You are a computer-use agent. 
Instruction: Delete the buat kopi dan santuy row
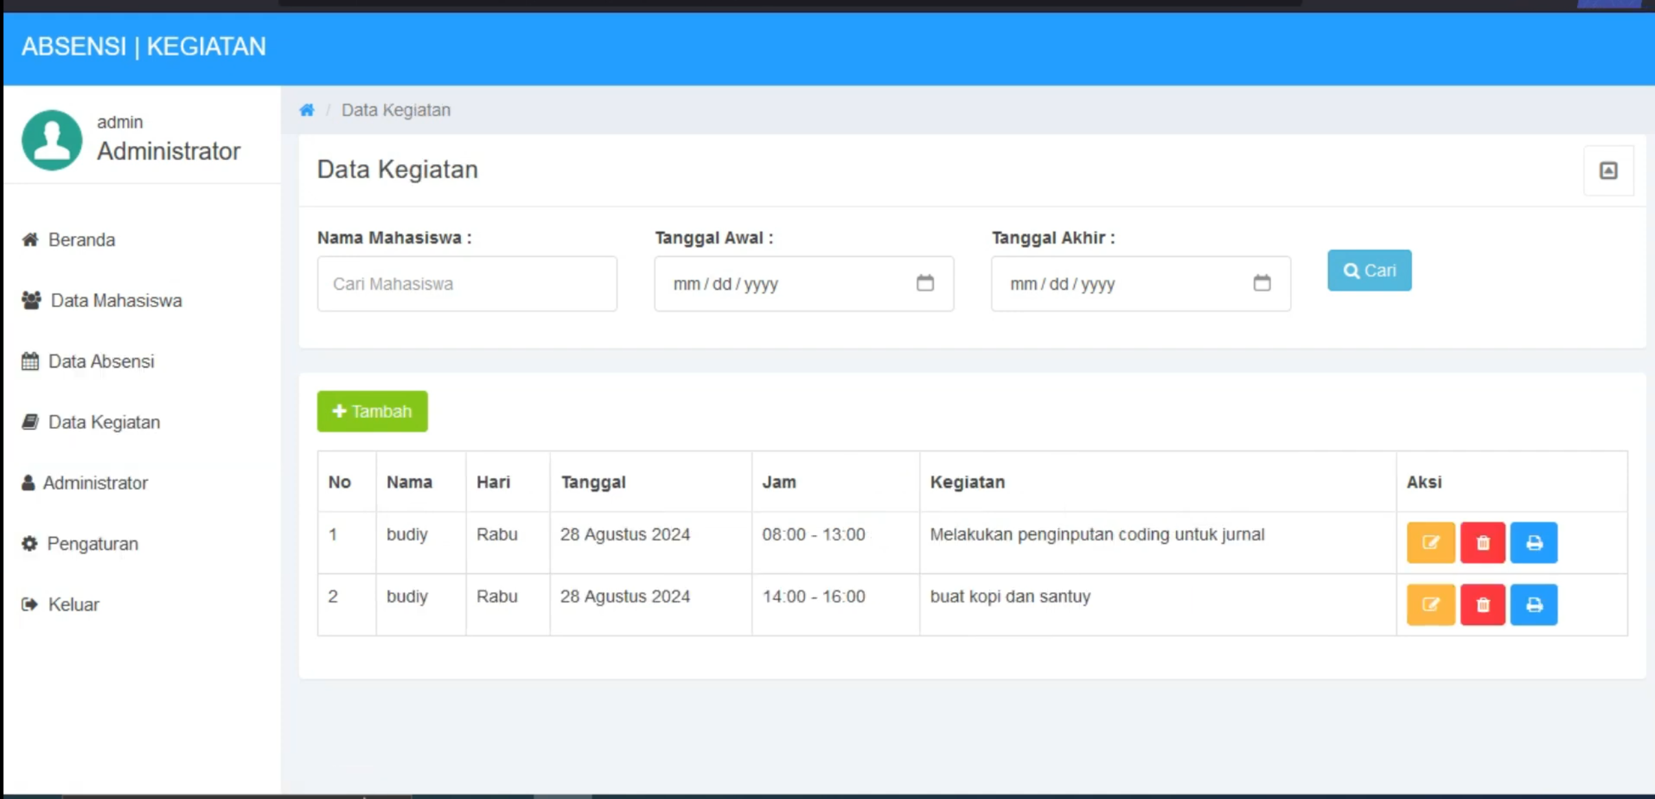(1483, 605)
